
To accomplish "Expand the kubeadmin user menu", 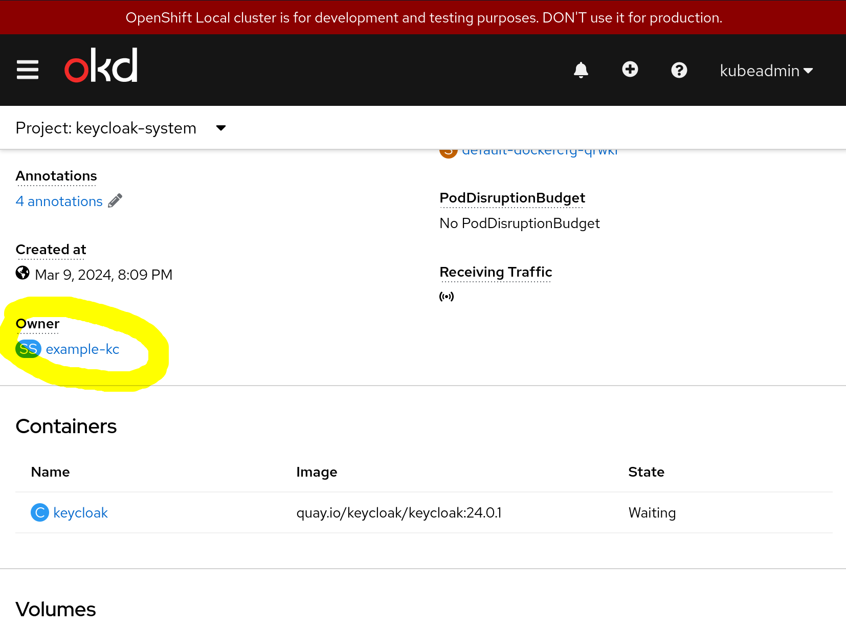I will (x=766, y=71).
